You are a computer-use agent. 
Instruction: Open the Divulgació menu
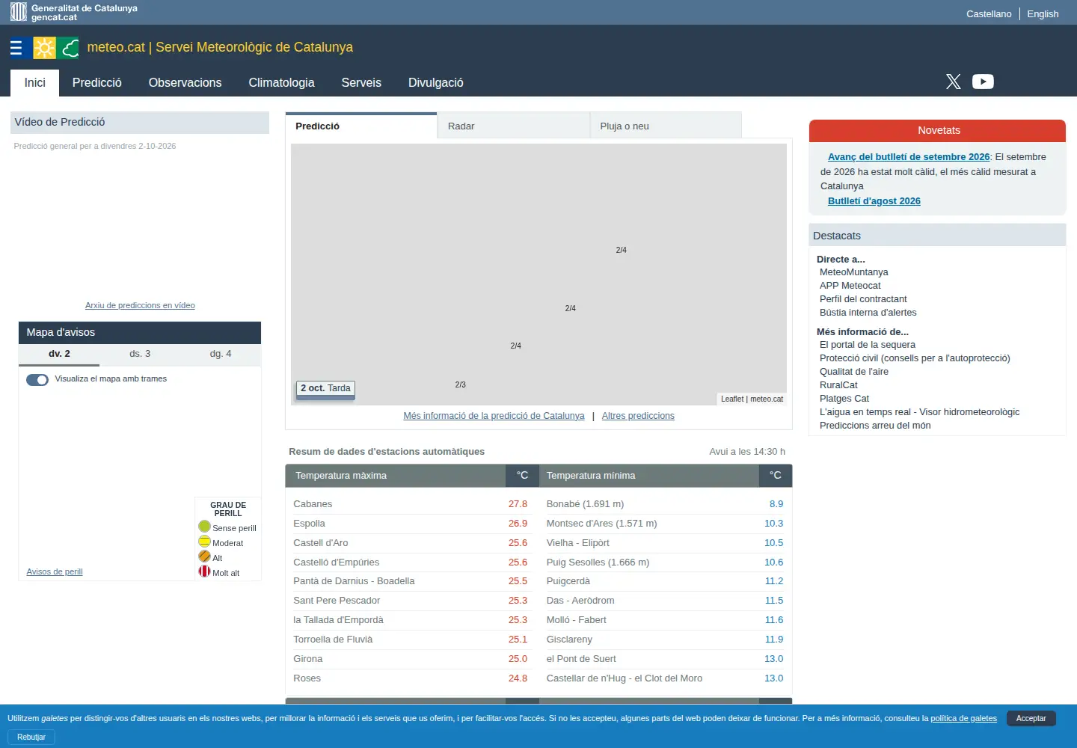pyautogui.click(x=436, y=83)
